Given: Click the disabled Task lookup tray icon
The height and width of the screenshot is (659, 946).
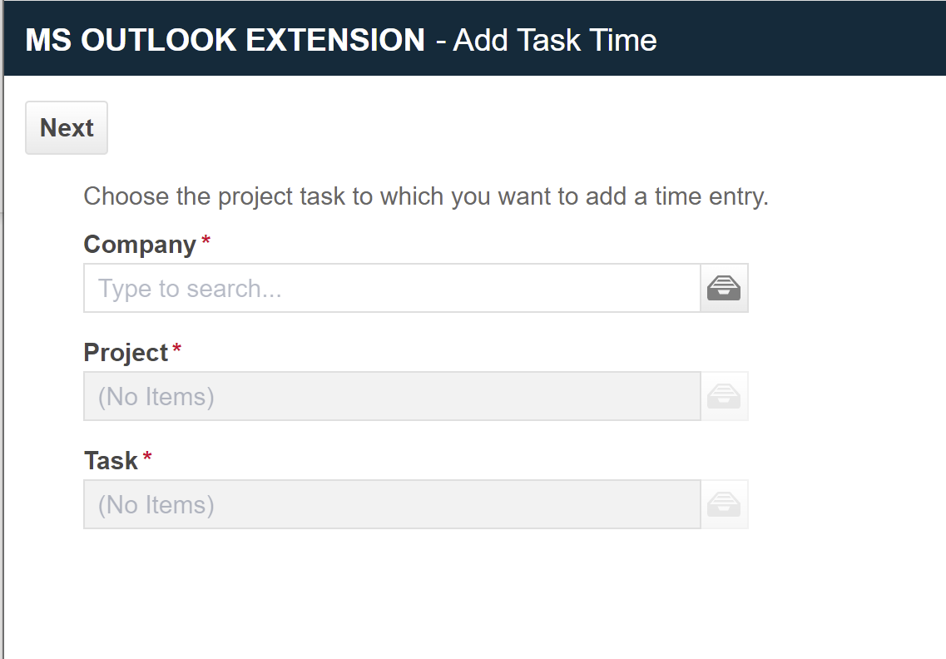Looking at the screenshot, I should click(x=724, y=504).
